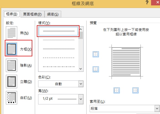
Task: Pick the 陰影(A) shadow border setting icon
Action: point(11,65)
